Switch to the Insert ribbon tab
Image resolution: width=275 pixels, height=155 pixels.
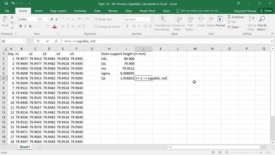(39, 11)
